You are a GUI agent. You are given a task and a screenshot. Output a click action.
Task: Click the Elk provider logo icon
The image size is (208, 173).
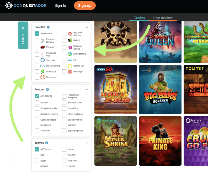pyautogui.click(x=70, y=60)
